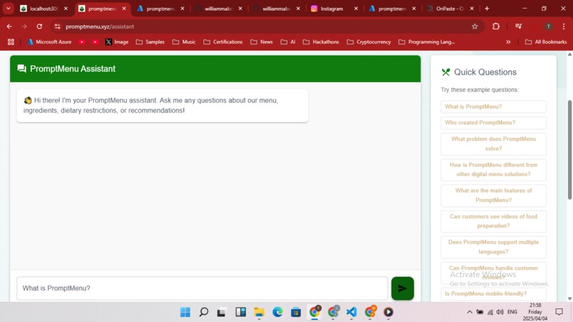Open the apps grid in bookmarks bar
573x322 pixels.
tap(11, 42)
